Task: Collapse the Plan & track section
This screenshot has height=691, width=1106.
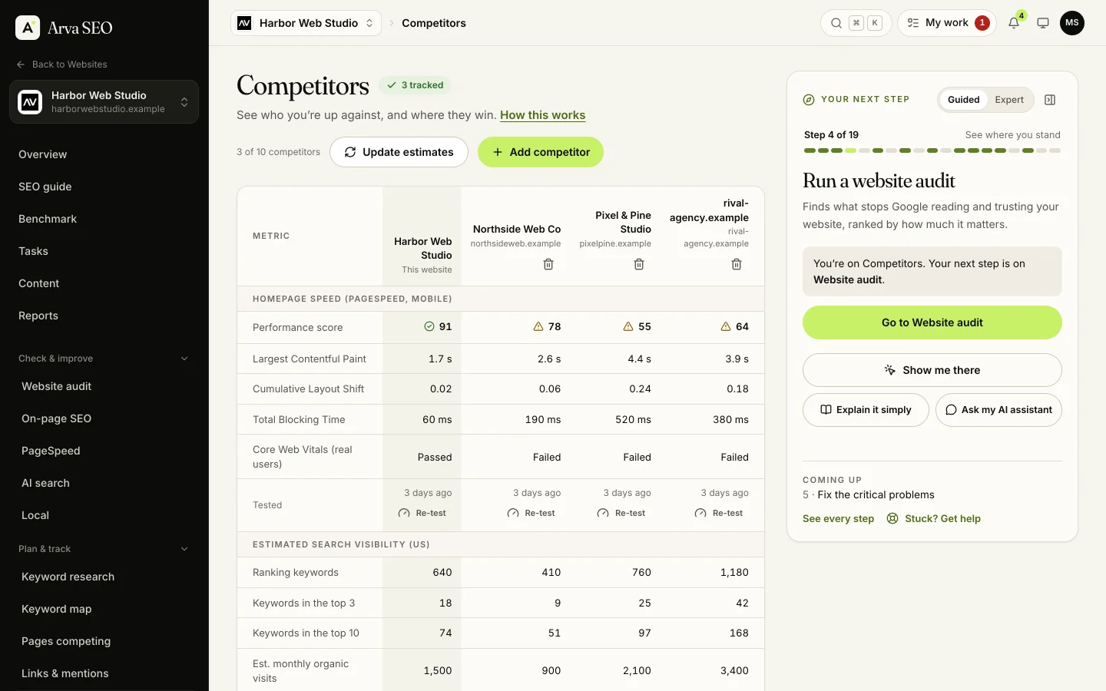Action: pyautogui.click(x=104, y=549)
